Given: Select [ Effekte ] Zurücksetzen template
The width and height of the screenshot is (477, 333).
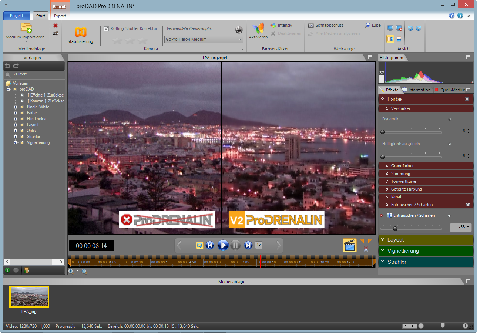Looking at the screenshot, I should (43, 95).
